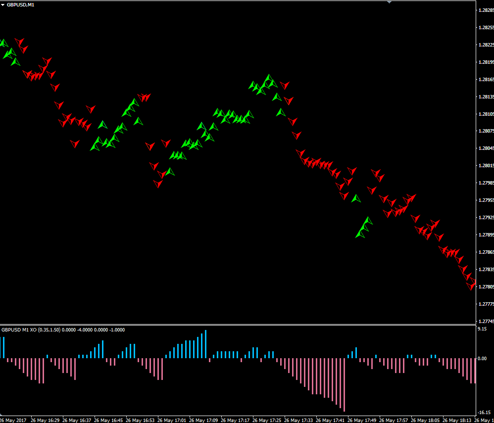Click the 26 May 17:57 time label

click(394, 421)
